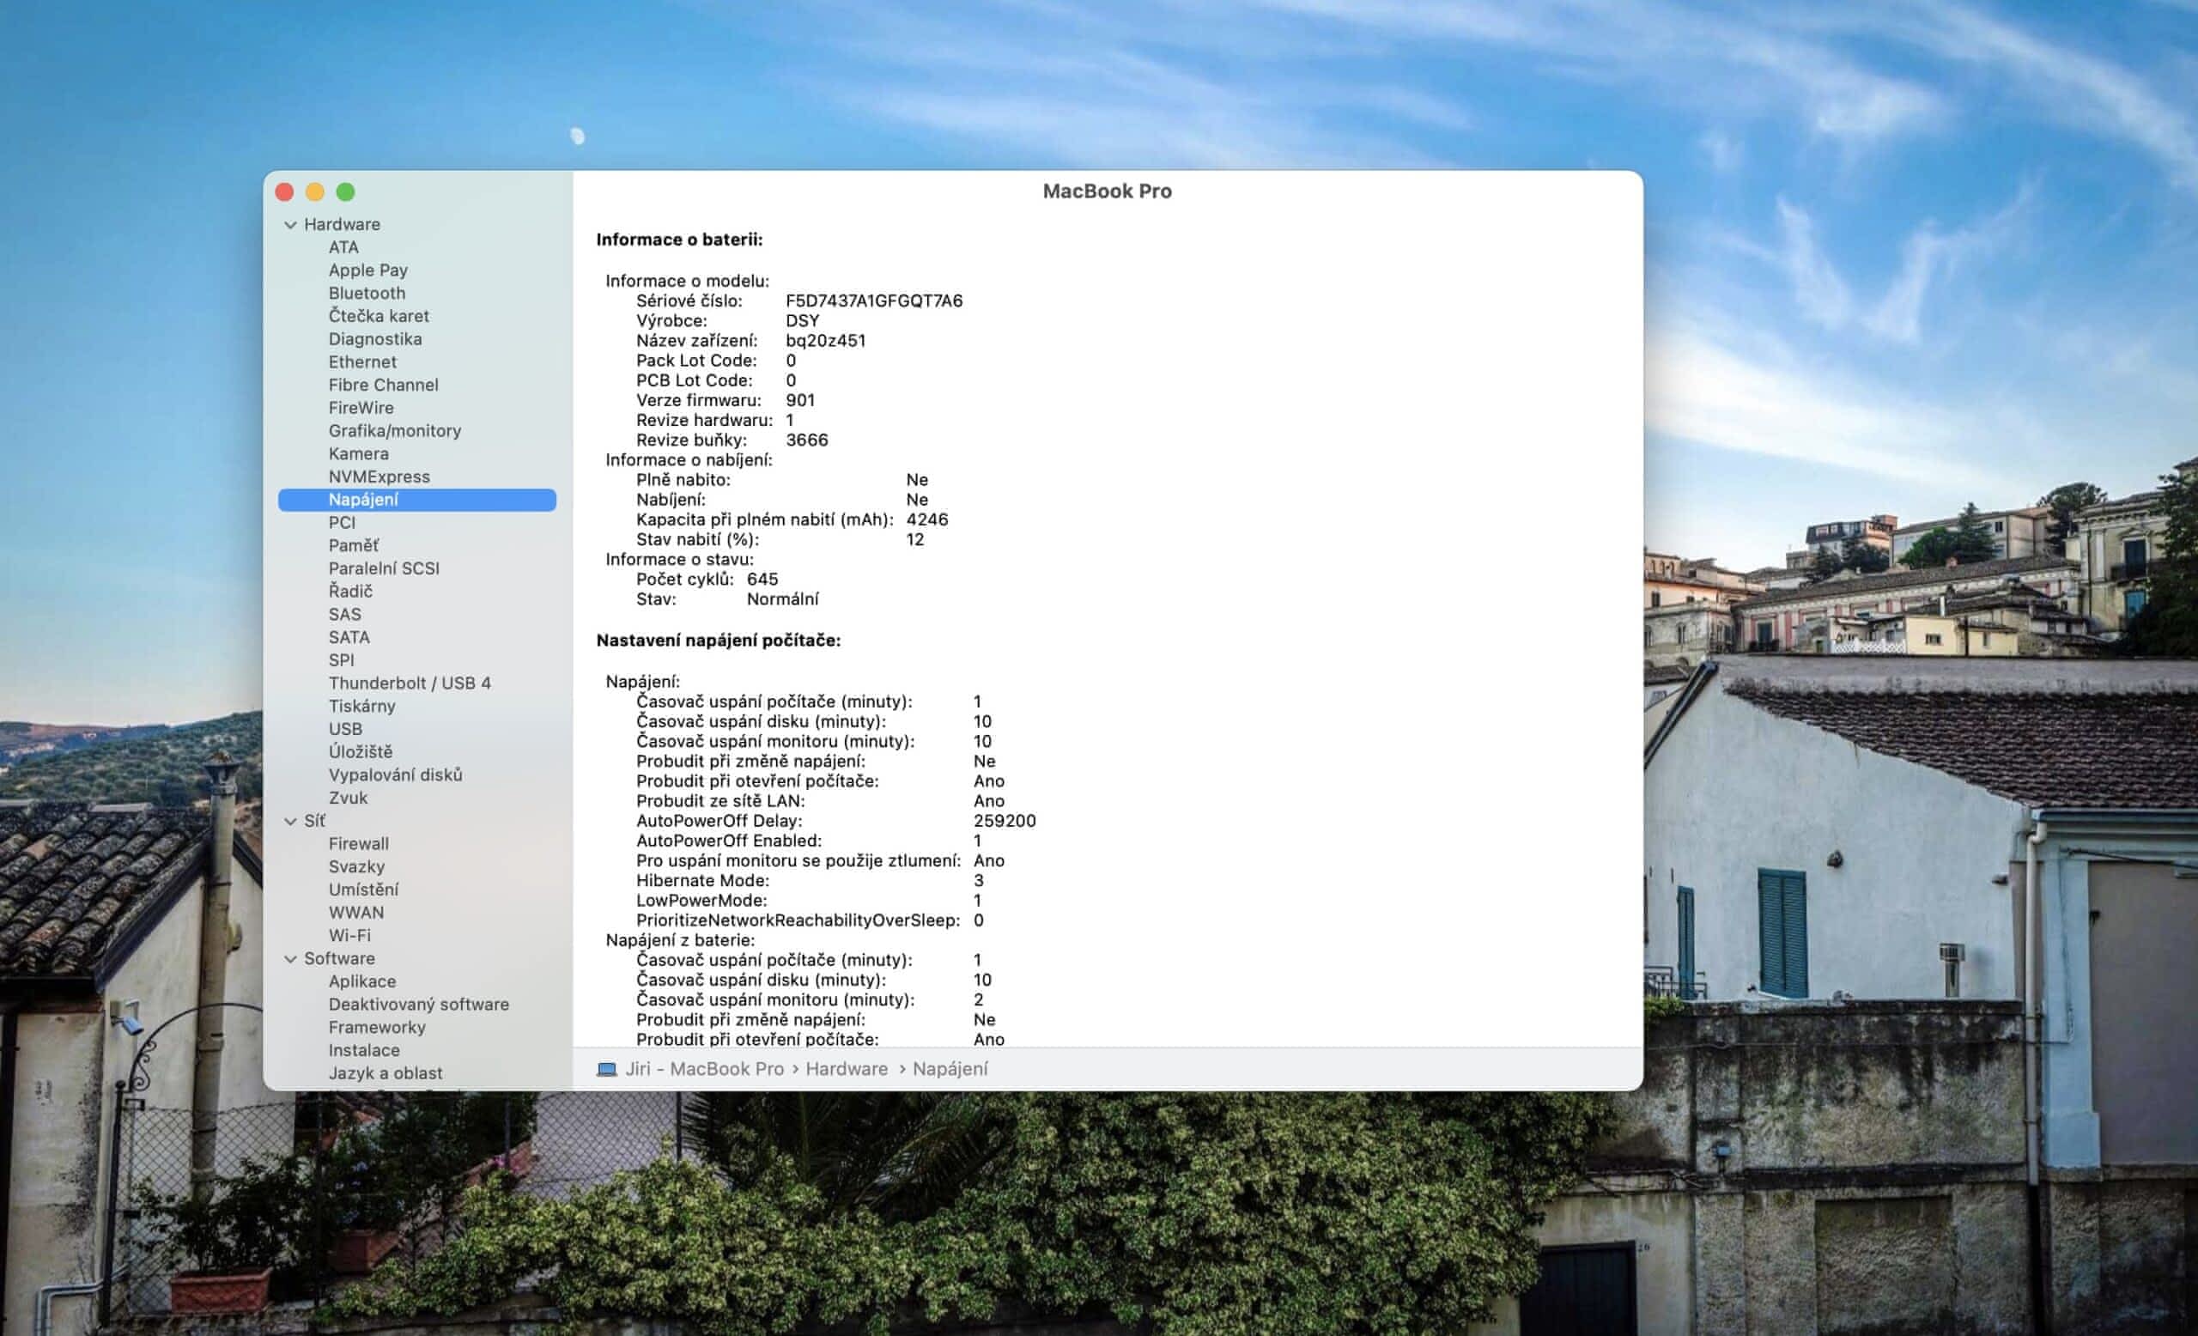2198x1336 pixels.
Task: Select Thunderbolt / USB 4 entry
Action: tap(409, 683)
